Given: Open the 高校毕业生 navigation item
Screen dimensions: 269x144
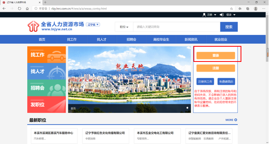Looking at the screenshot, I should 161,39.
